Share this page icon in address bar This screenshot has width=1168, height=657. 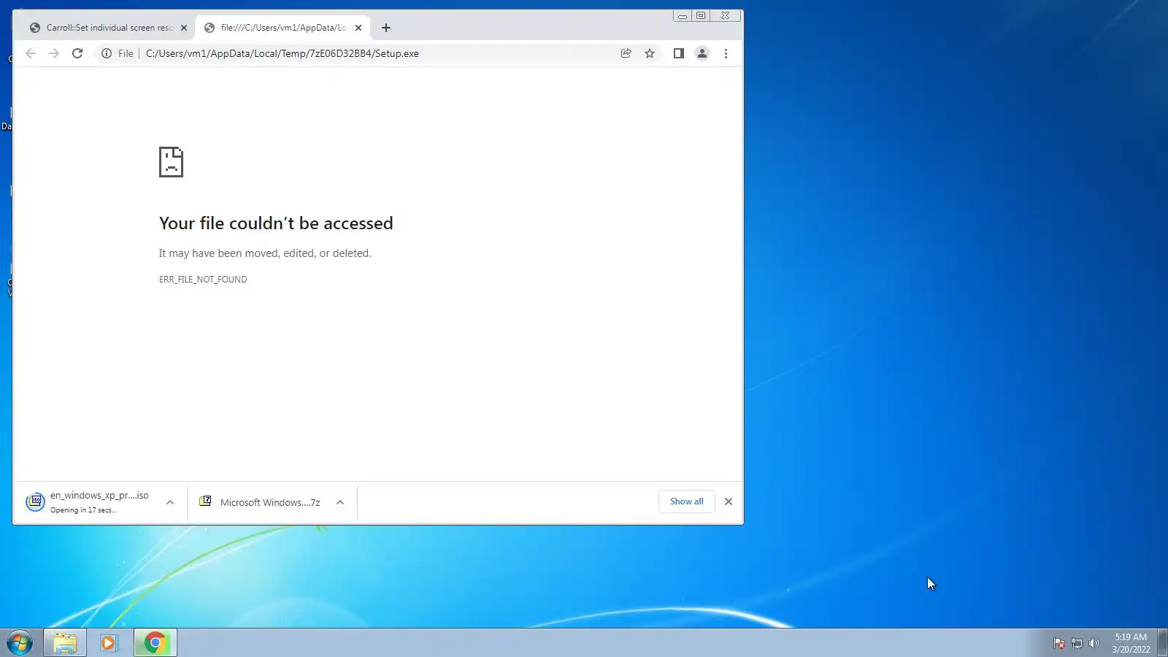tap(626, 53)
